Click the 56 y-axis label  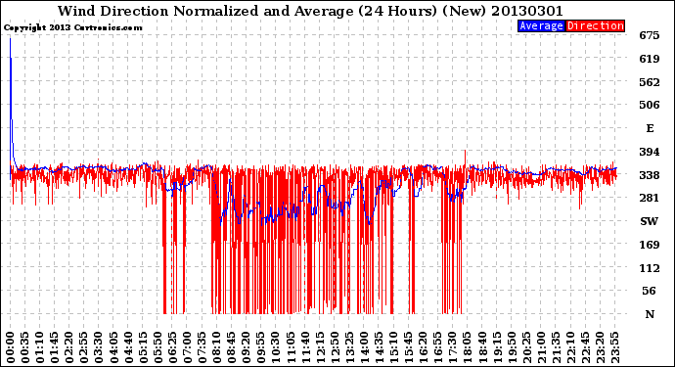pos(650,291)
